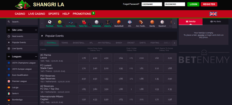Select the Tennis popular events tab
The width and height of the screenshot is (232, 105).
coord(65,43)
